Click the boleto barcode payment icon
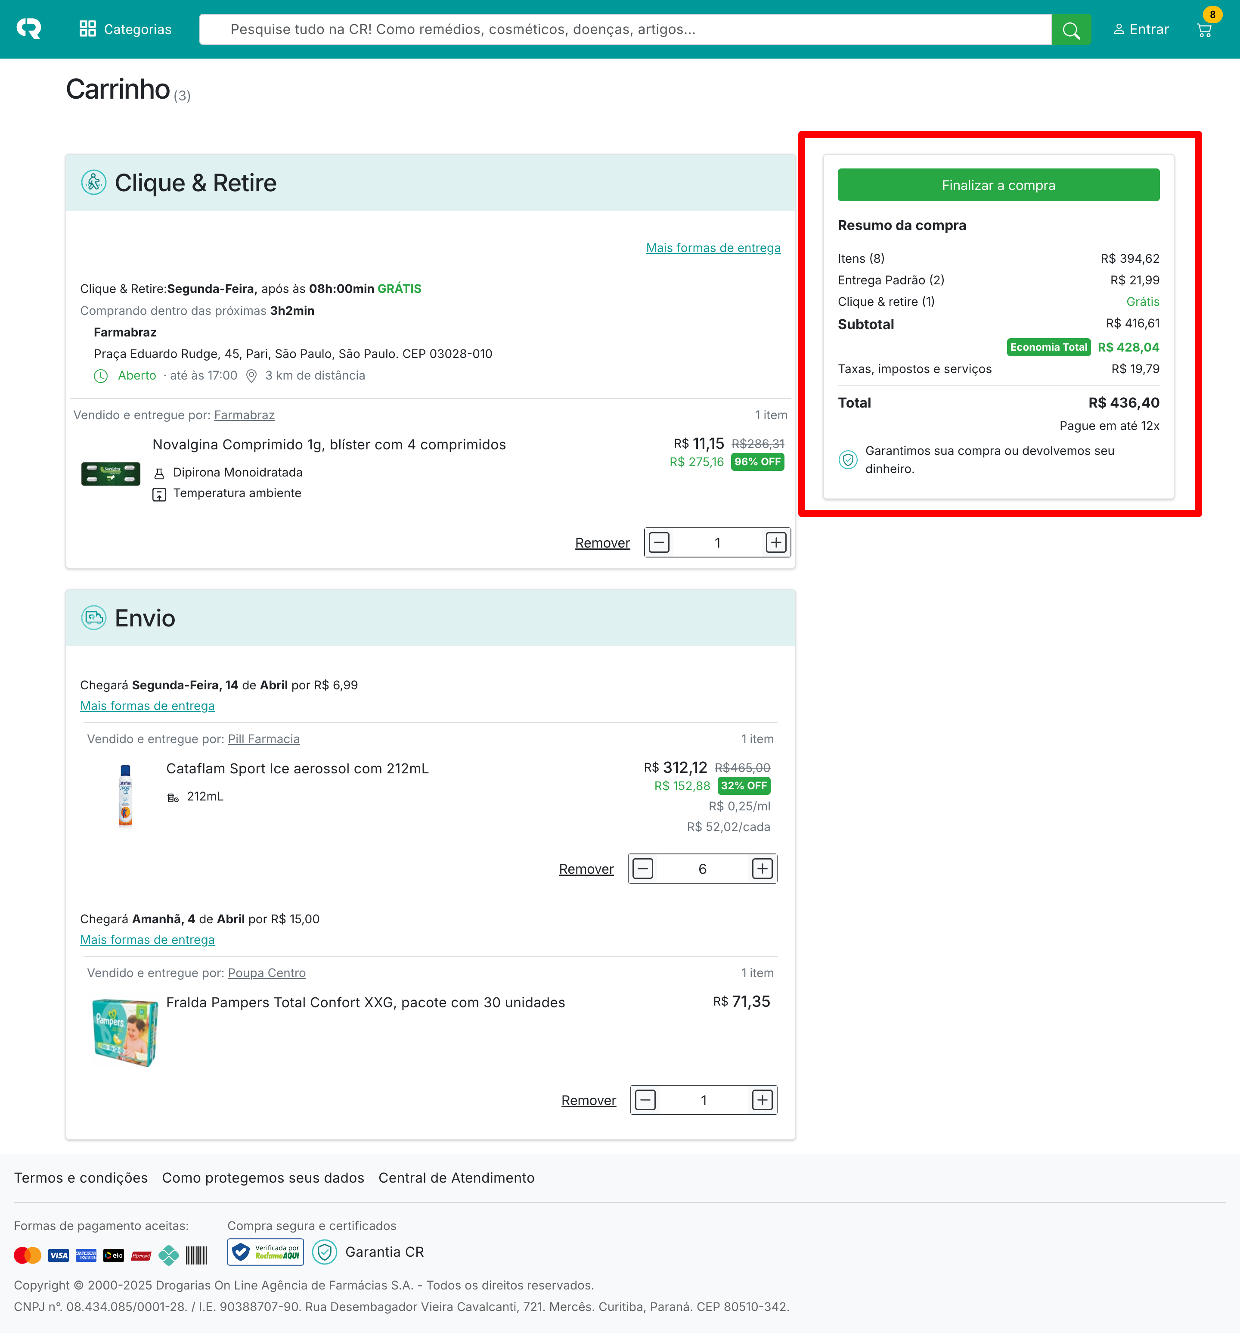The height and width of the screenshot is (1333, 1240). 196,1255
